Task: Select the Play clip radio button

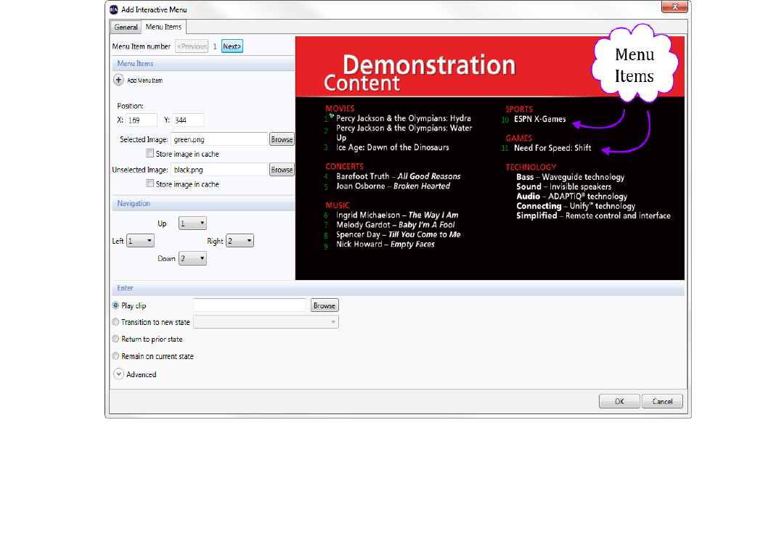Action: (x=116, y=305)
